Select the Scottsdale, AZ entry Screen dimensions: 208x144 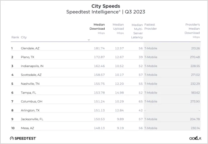(x=31, y=75)
